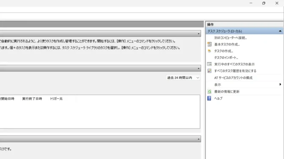Viewport: 284px width, 159px height.
Task: Collapse the タスク スケジューラ (ローカル) actions section
Action: coord(280,31)
